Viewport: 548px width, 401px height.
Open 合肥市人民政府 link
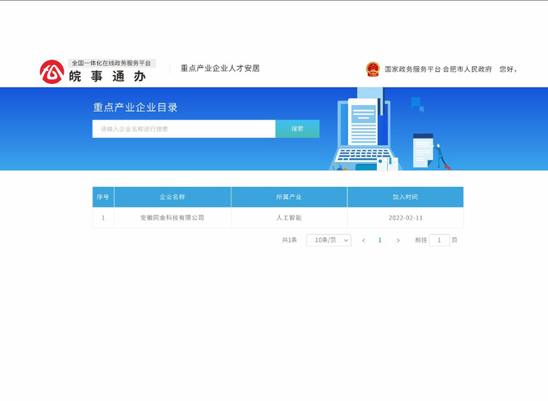(x=467, y=69)
